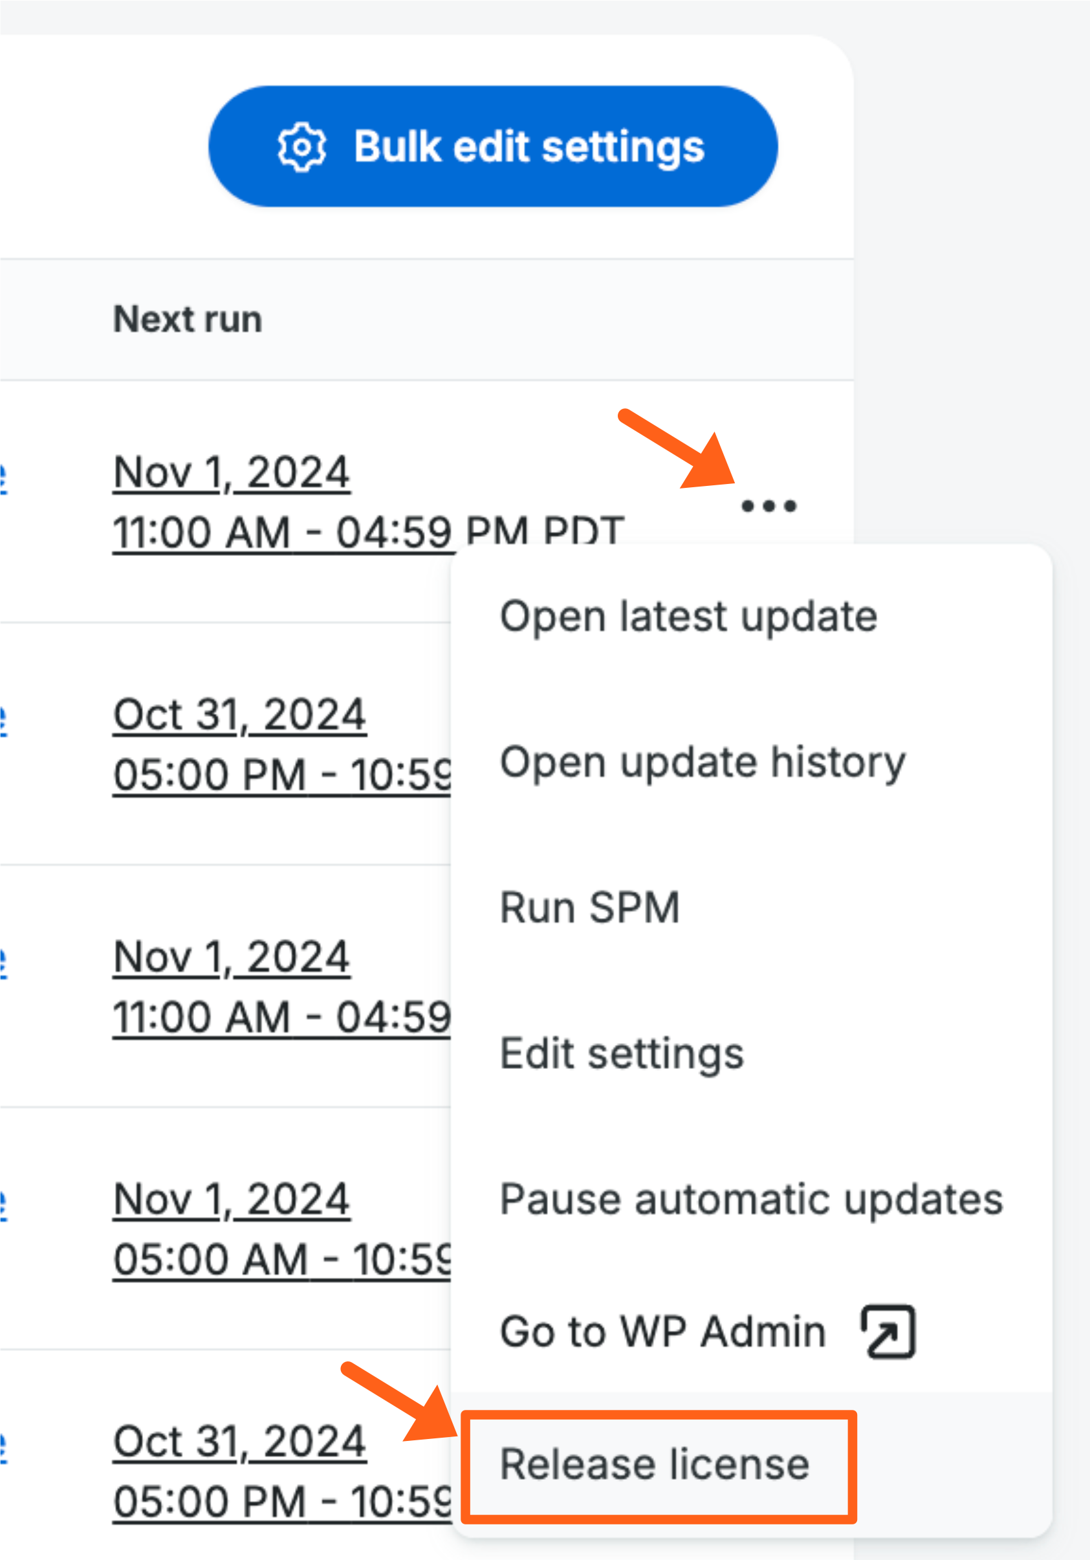The image size is (1090, 1560).
Task: Click the Nov 1, 2024 date above 05:00 AM
Action: point(232,1200)
